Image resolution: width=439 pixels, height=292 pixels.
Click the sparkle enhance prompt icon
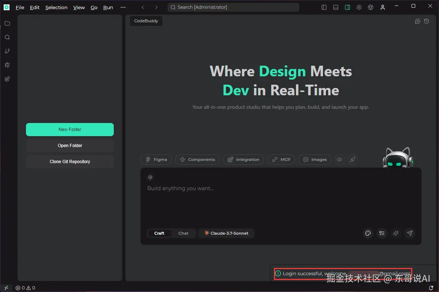396,233
